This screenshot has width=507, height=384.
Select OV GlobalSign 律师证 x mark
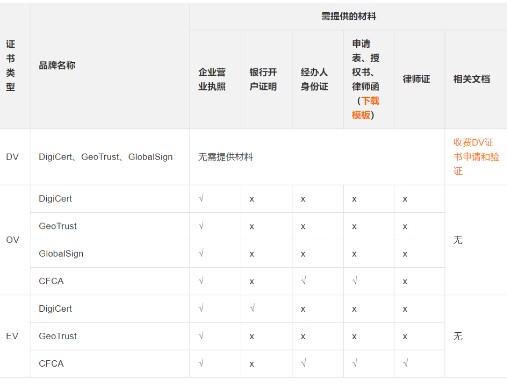tap(405, 254)
